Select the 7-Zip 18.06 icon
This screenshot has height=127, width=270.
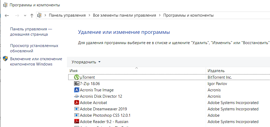(x=76, y=84)
